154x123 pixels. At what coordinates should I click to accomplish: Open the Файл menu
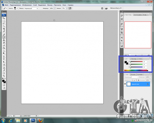pos(7,5)
